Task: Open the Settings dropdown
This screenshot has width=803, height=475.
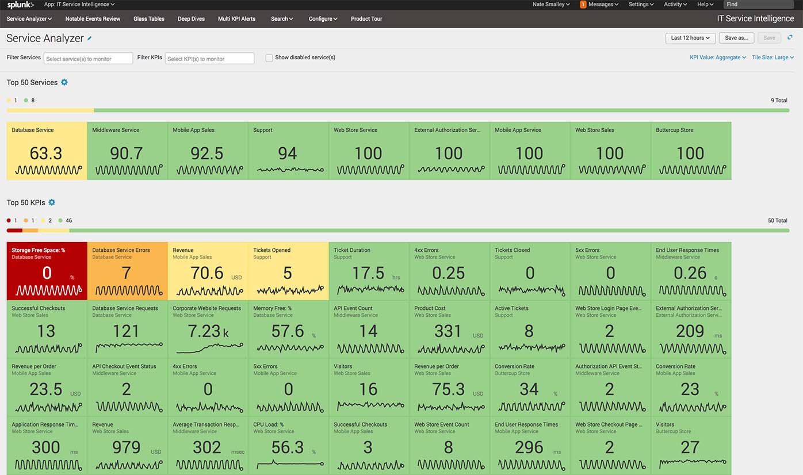Action: pyautogui.click(x=641, y=5)
